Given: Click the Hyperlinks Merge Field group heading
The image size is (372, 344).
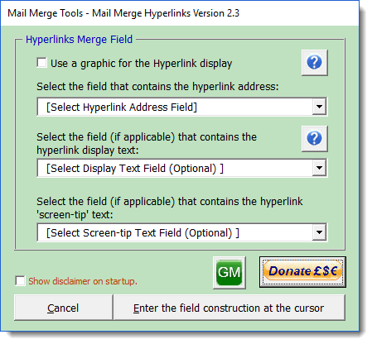Looking at the screenshot, I should click(79, 40).
